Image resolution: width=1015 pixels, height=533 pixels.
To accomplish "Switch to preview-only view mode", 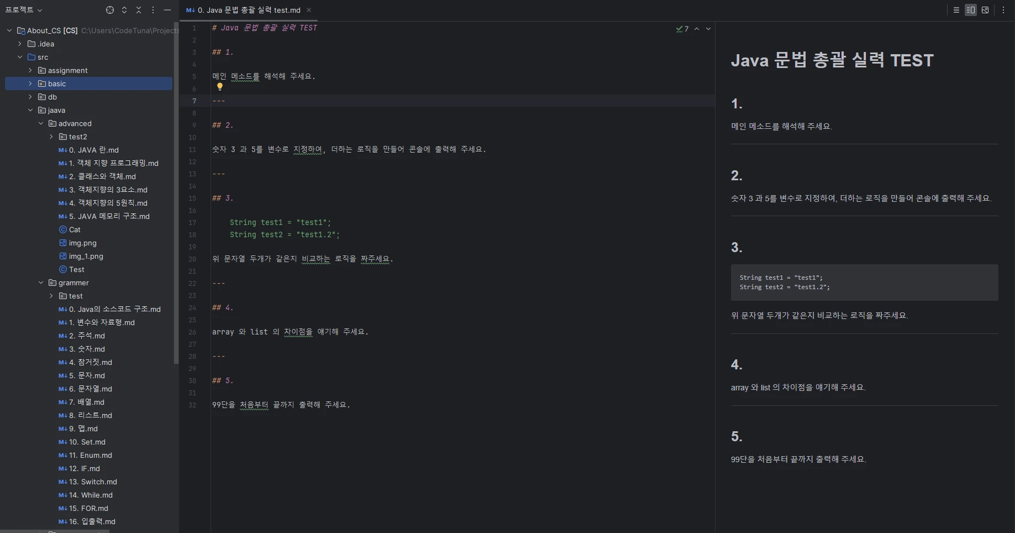I will pos(985,10).
